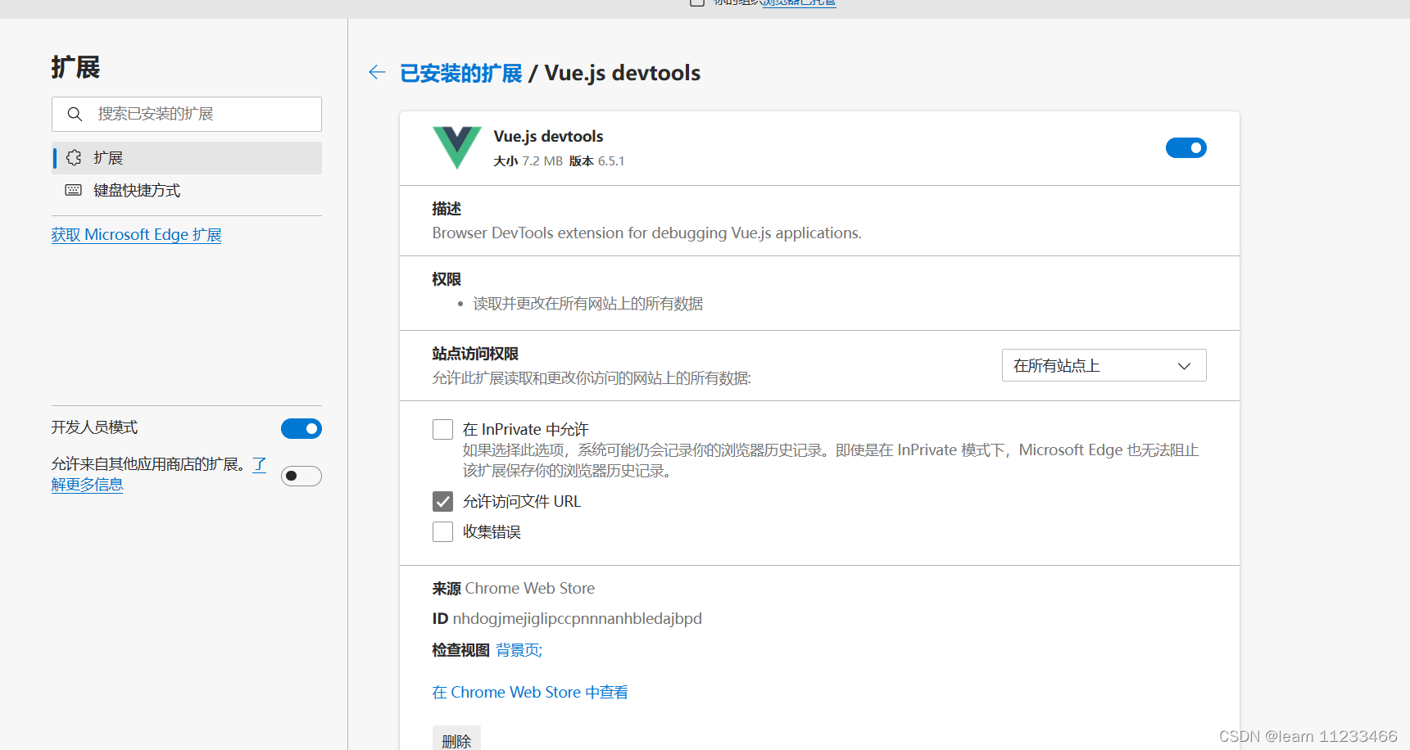Click the keyboard icon in sidebar

pos(74,190)
